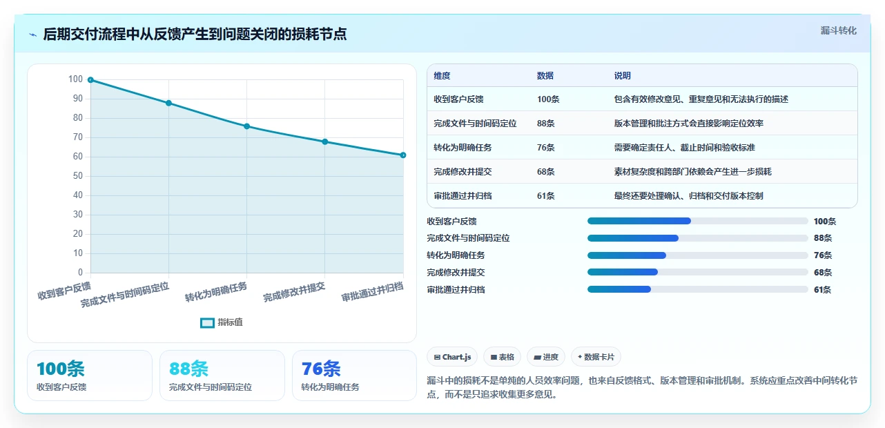Click the 68条 value beside the progress bar
This screenshot has width=885, height=428.
pyautogui.click(x=823, y=273)
